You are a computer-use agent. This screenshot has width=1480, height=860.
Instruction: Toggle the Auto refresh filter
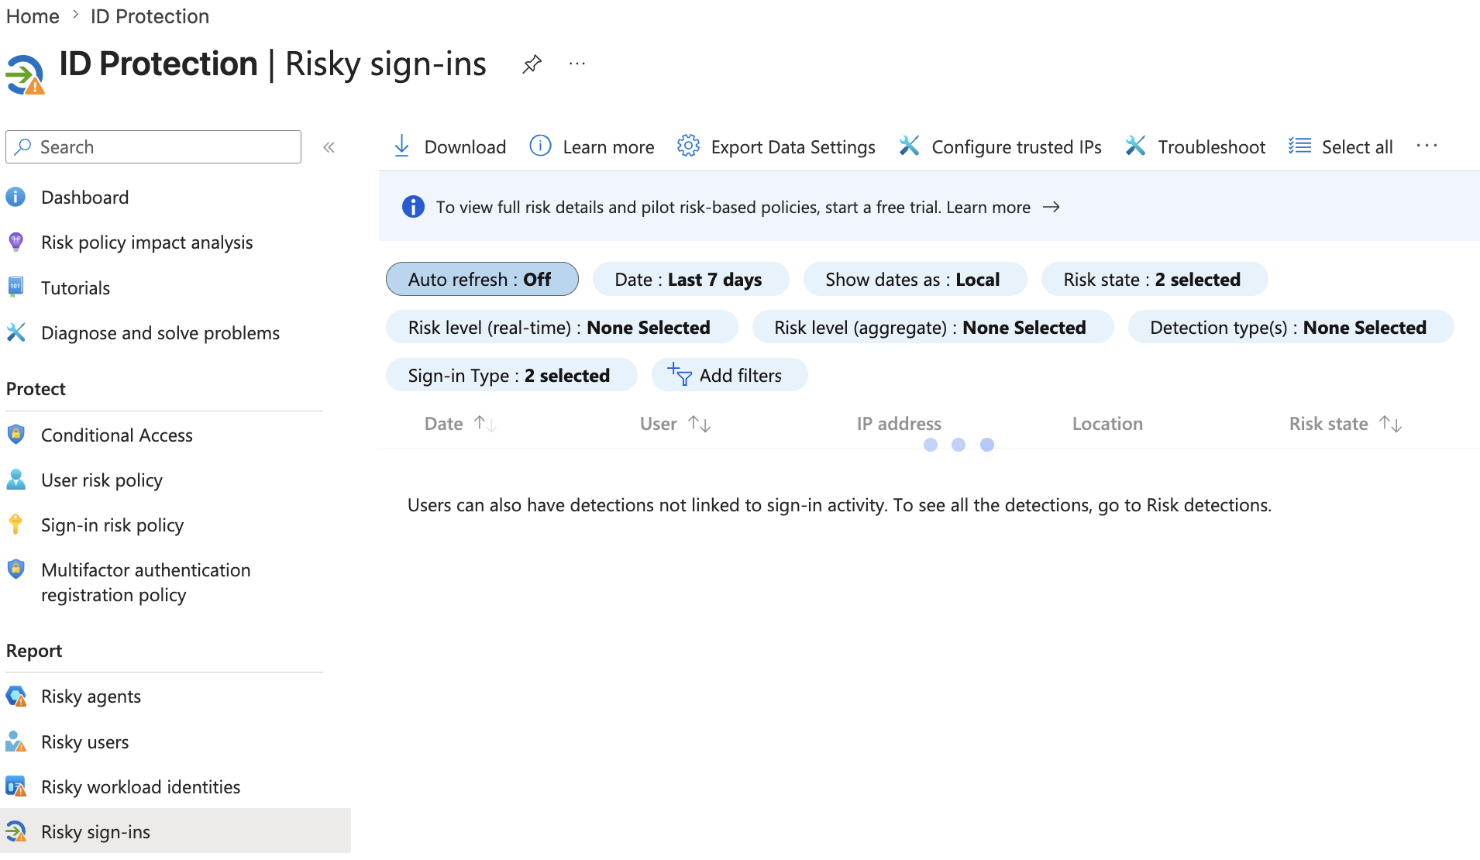pos(482,279)
